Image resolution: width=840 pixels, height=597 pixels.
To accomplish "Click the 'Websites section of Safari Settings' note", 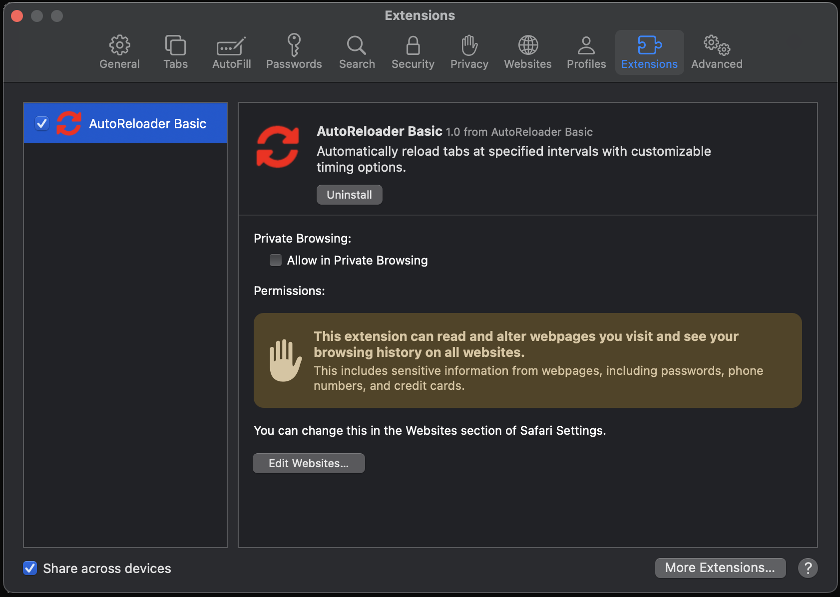I will tap(429, 431).
